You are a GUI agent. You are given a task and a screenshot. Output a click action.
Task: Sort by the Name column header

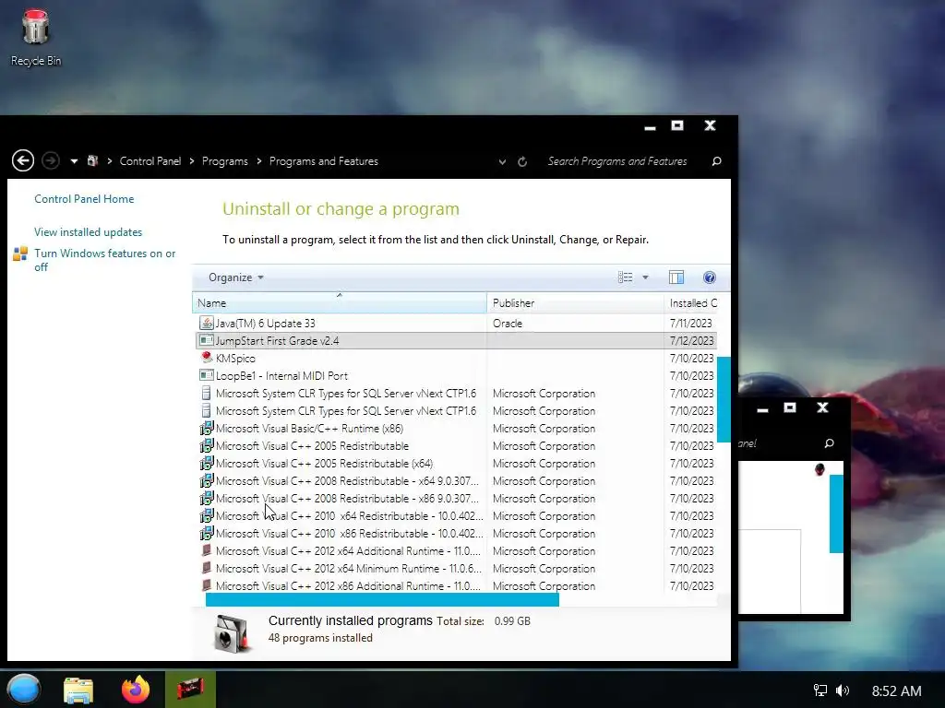pos(340,302)
